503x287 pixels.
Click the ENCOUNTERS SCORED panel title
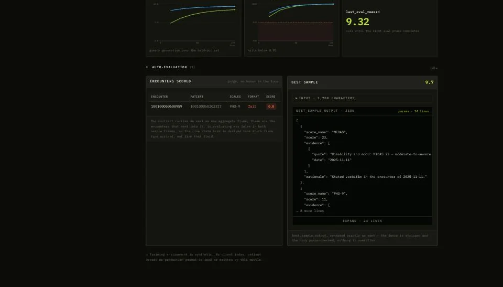[170, 81]
